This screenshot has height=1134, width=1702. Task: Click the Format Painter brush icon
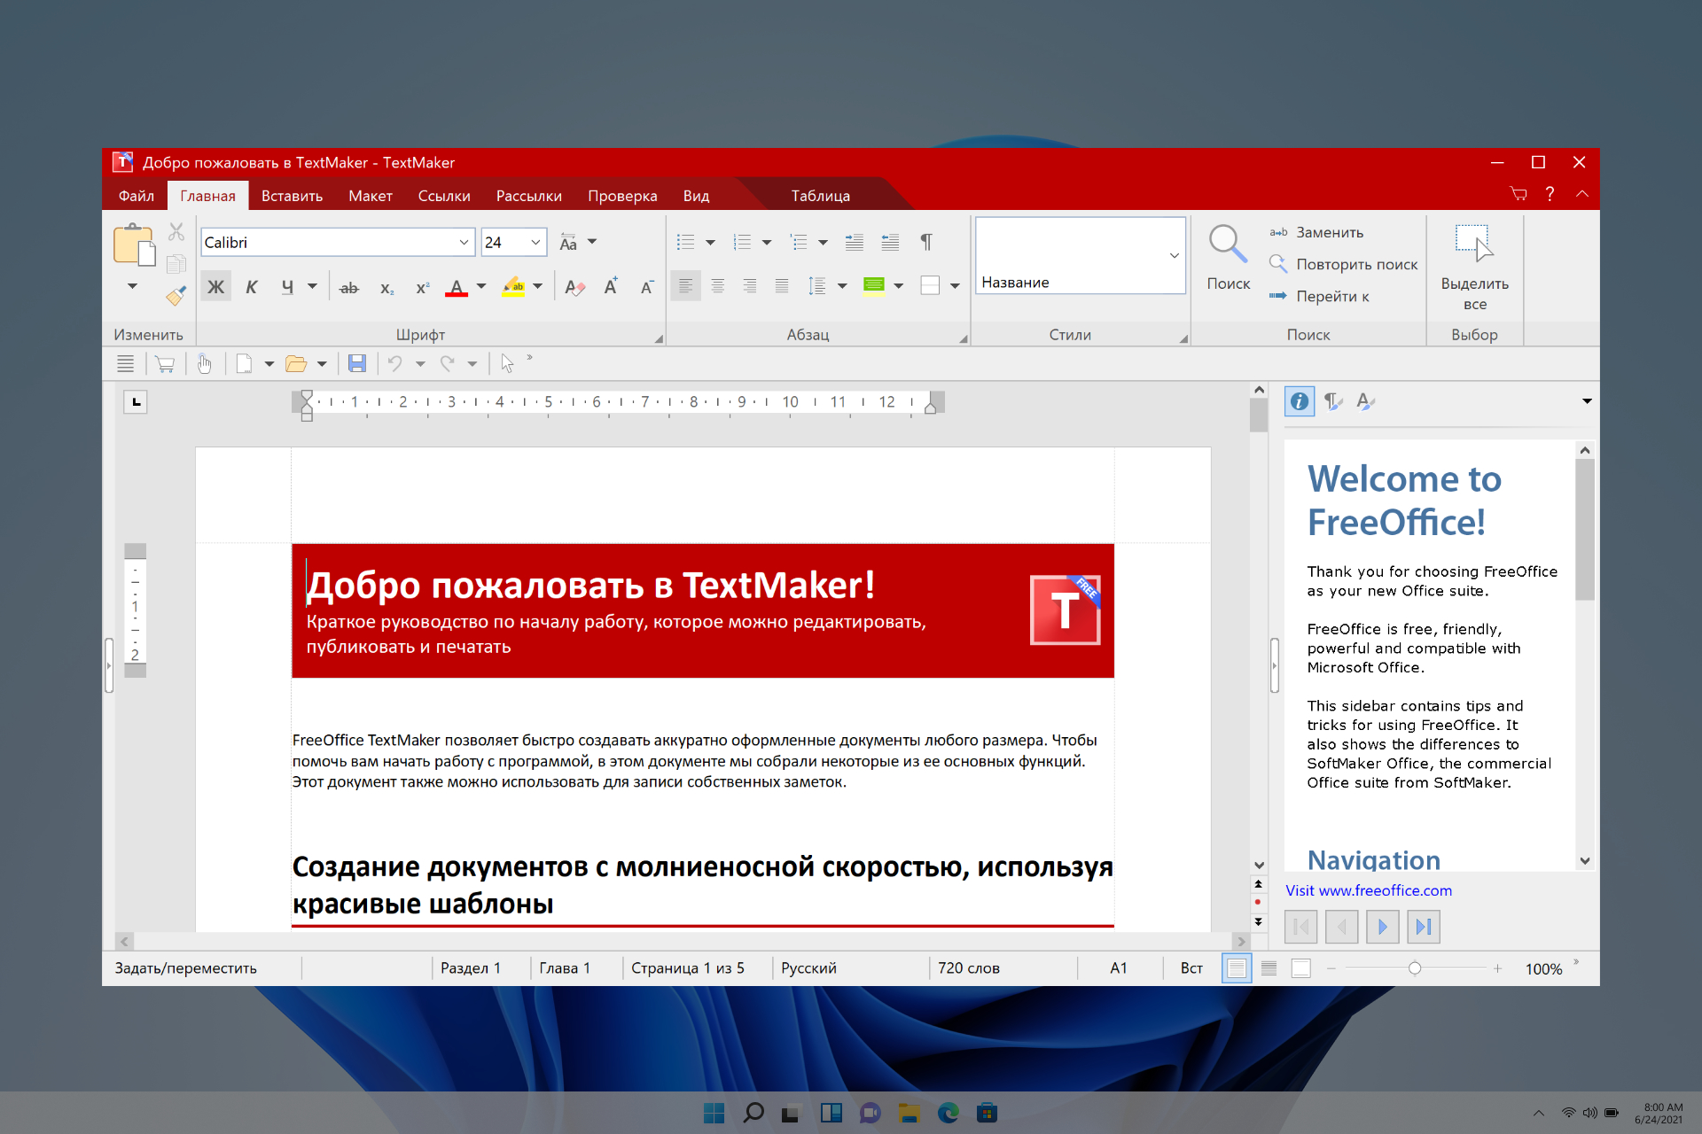point(176,296)
